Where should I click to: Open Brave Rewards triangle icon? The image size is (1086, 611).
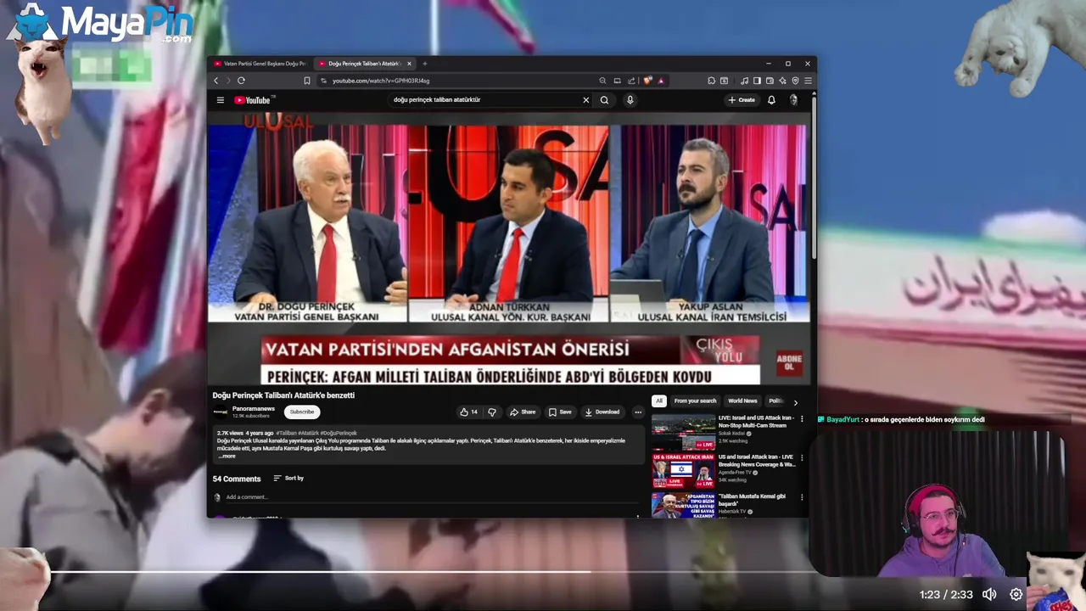point(661,81)
